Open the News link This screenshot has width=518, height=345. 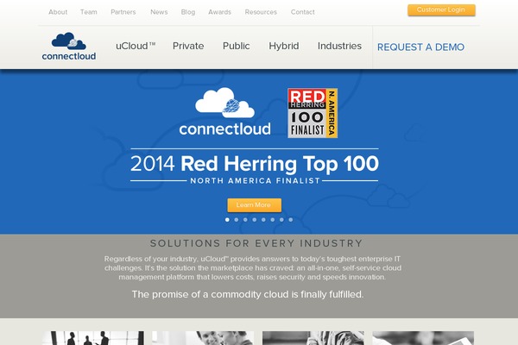pyautogui.click(x=159, y=12)
